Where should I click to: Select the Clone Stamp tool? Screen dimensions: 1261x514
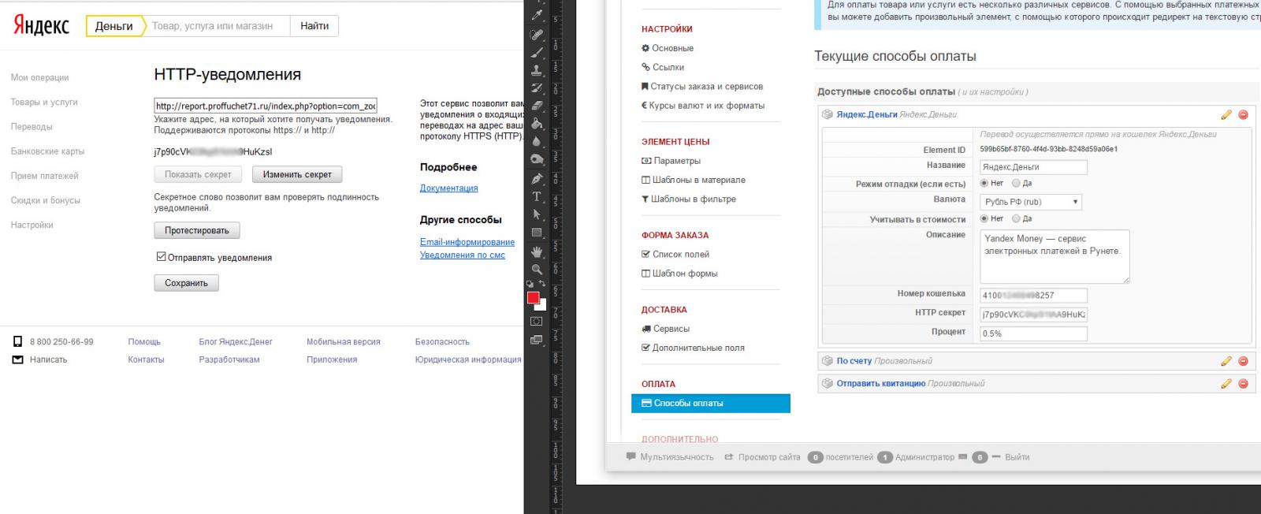pyautogui.click(x=537, y=70)
